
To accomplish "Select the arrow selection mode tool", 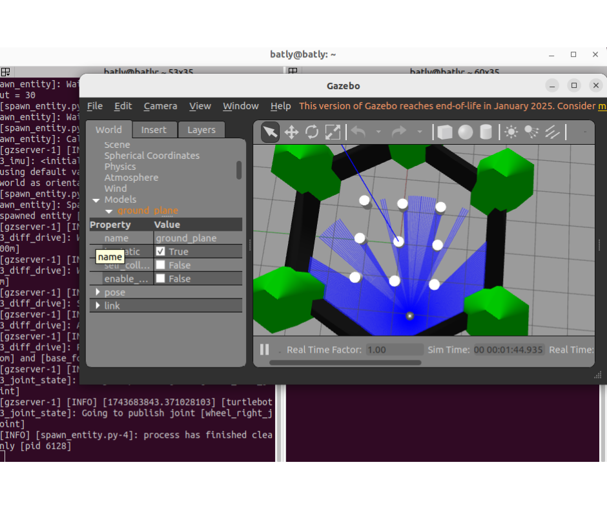I will tap(270, 132).
